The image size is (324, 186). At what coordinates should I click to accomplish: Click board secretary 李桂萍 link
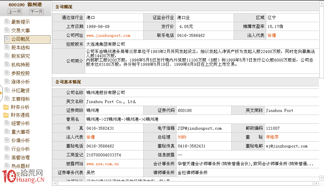point(272,137)
